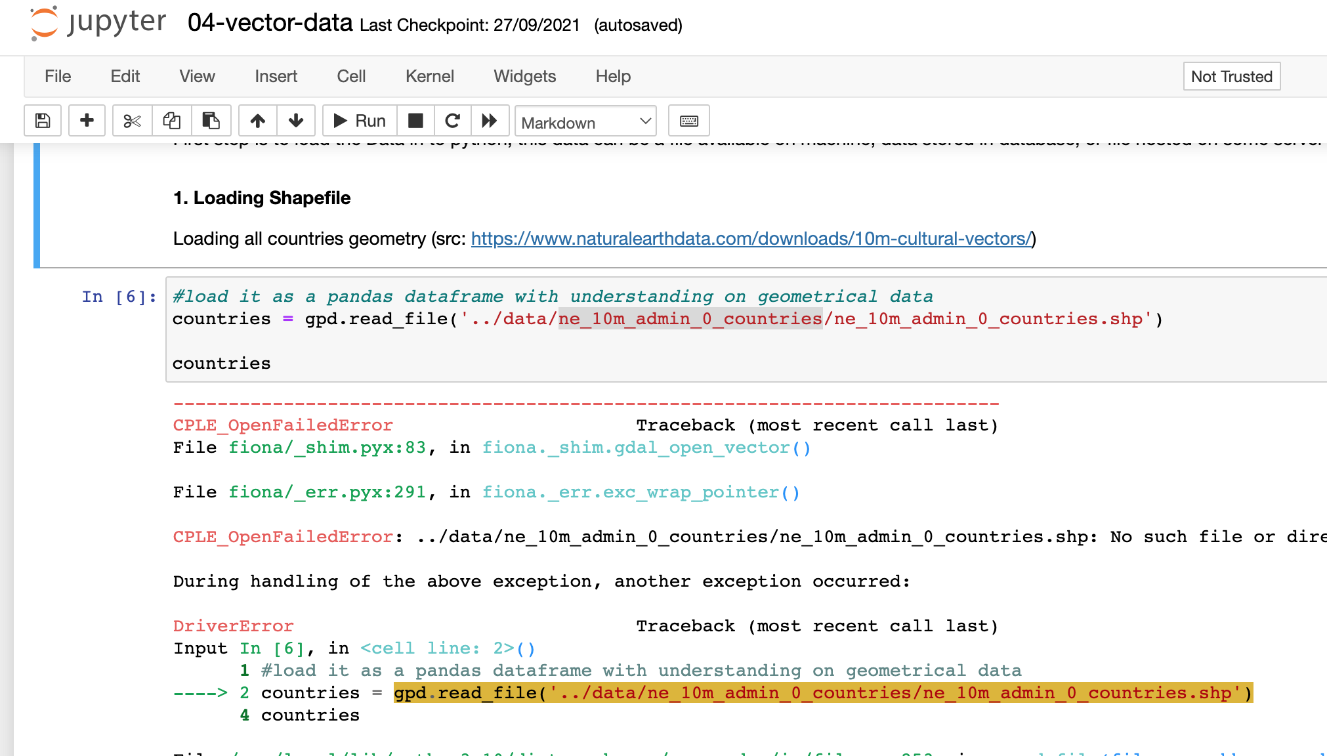Open the Help menu
Screen dimensions: 1327x756
[612, 76]
